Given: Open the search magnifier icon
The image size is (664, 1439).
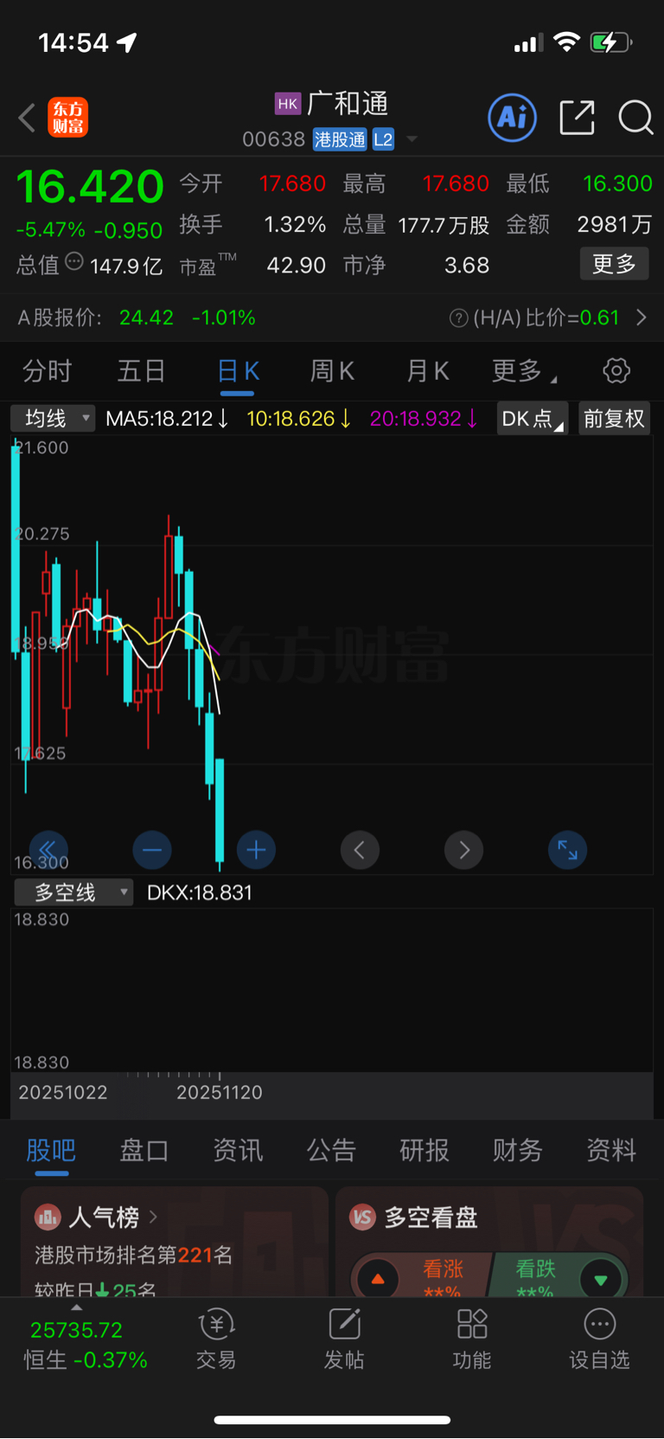Looking at the screenshot, I should click(635, 118).
